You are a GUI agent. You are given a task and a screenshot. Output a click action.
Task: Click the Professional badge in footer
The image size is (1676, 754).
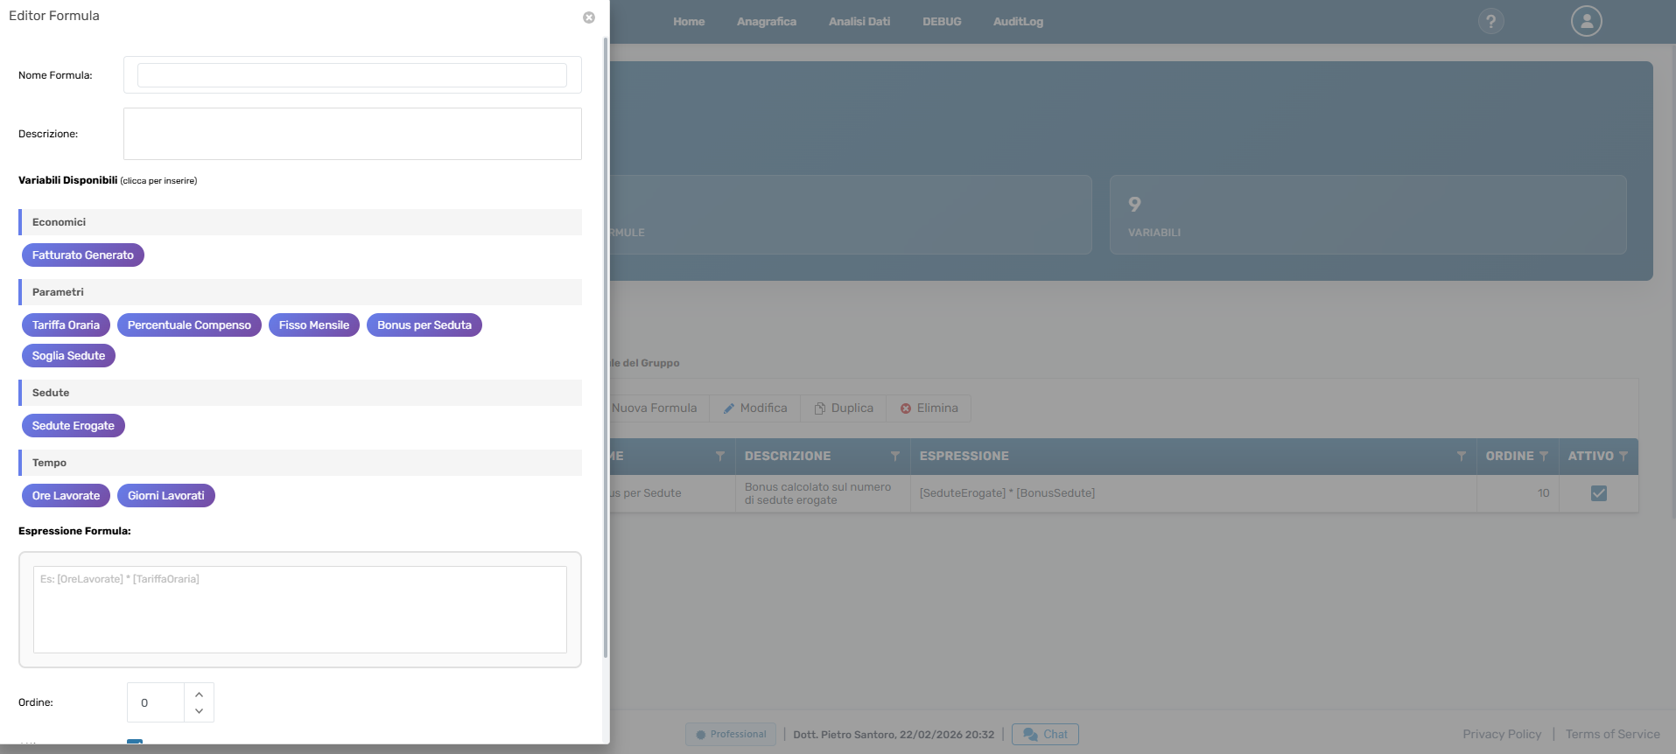click(x=731, y=735)
